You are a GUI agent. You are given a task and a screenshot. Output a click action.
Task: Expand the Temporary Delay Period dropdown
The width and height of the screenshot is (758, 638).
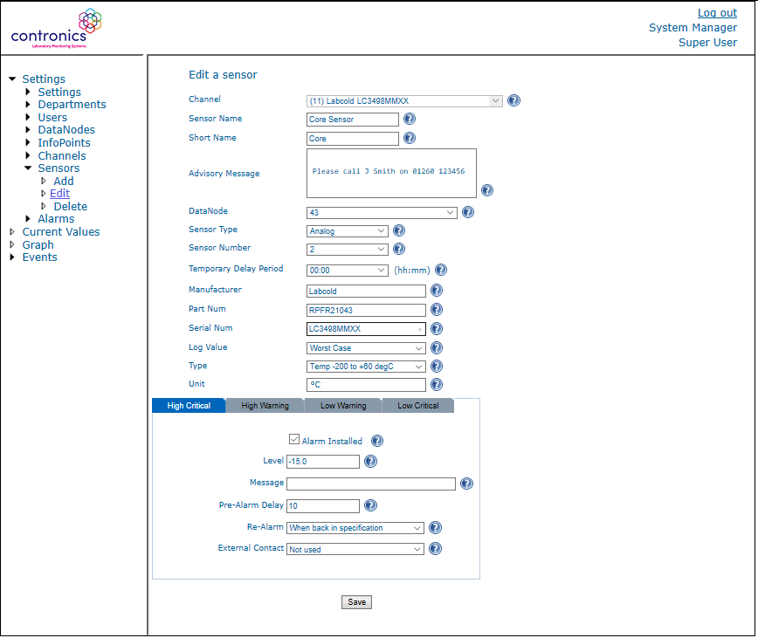tap(348, 271)
